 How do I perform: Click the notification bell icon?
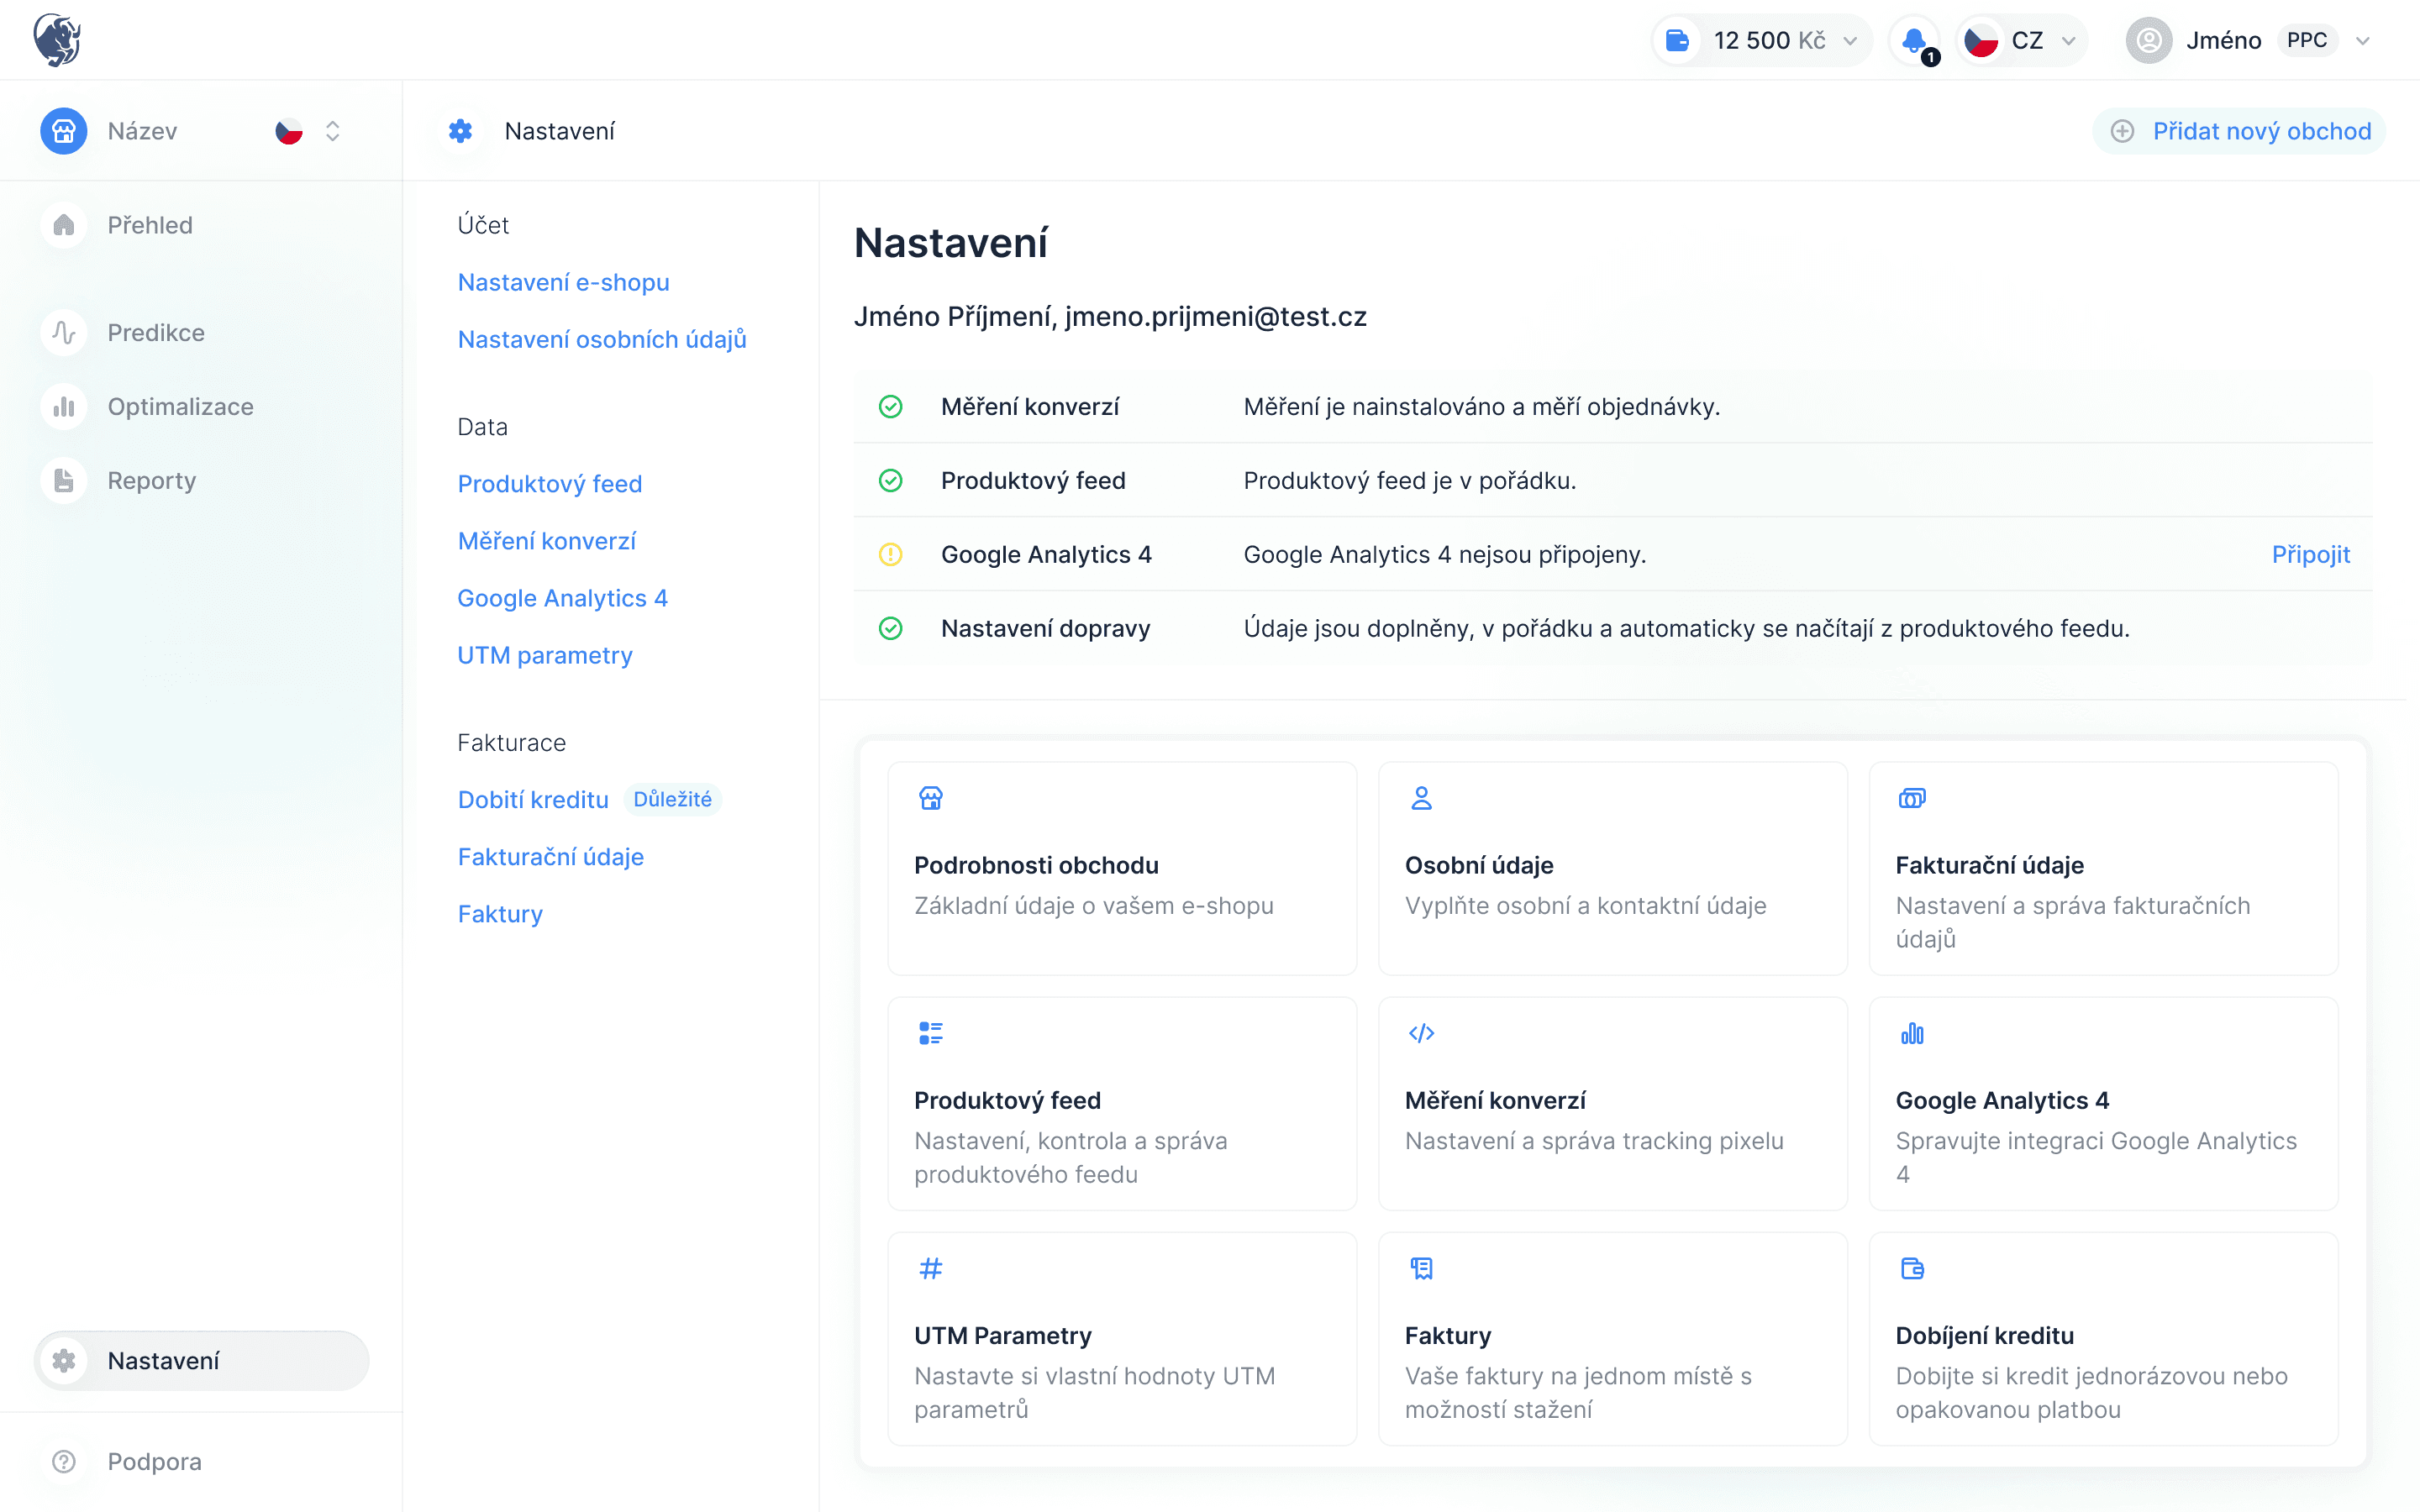click(x=1913, y=40)
